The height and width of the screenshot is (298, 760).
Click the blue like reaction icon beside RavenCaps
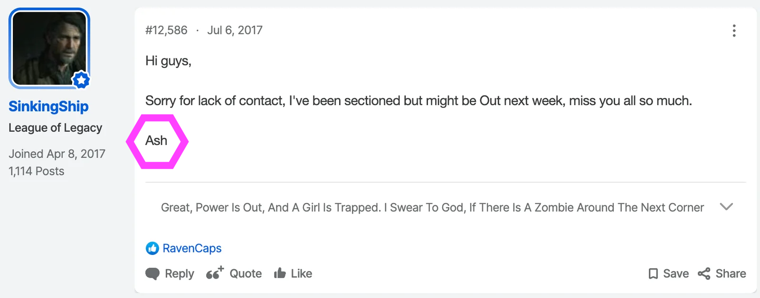coord(152,248)
